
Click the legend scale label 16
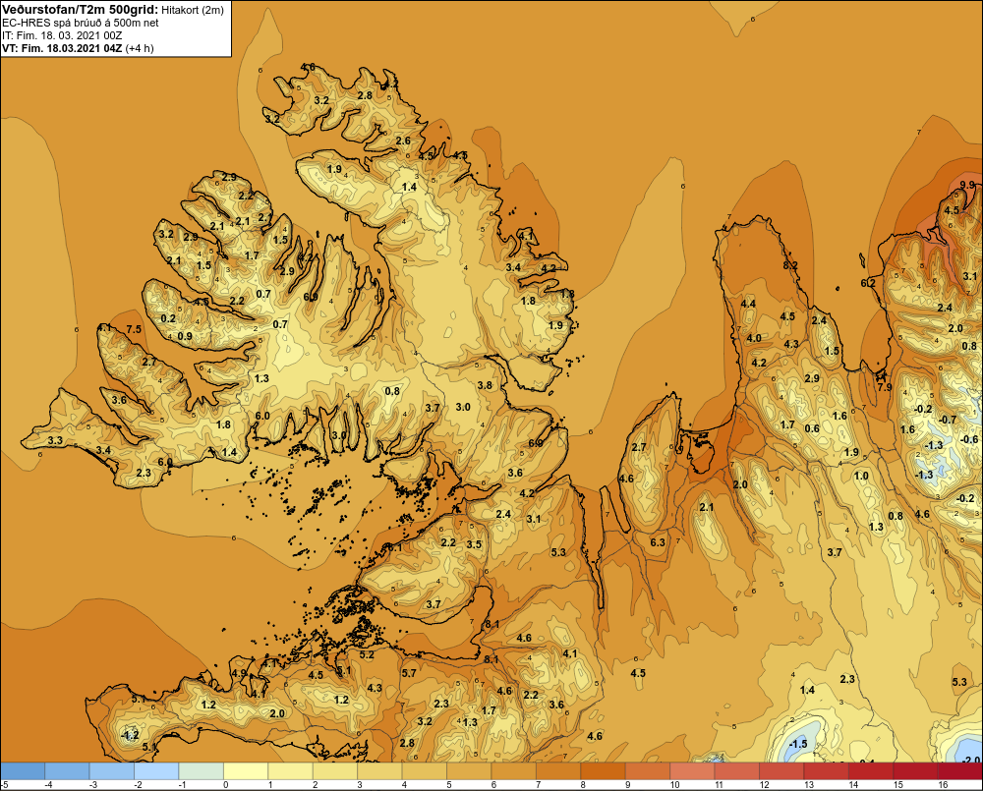[943, 785]
